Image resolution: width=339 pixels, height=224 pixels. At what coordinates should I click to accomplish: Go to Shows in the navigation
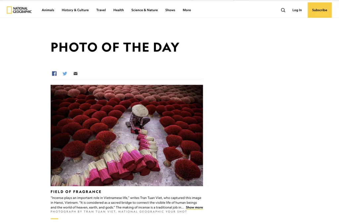point(170,10)
